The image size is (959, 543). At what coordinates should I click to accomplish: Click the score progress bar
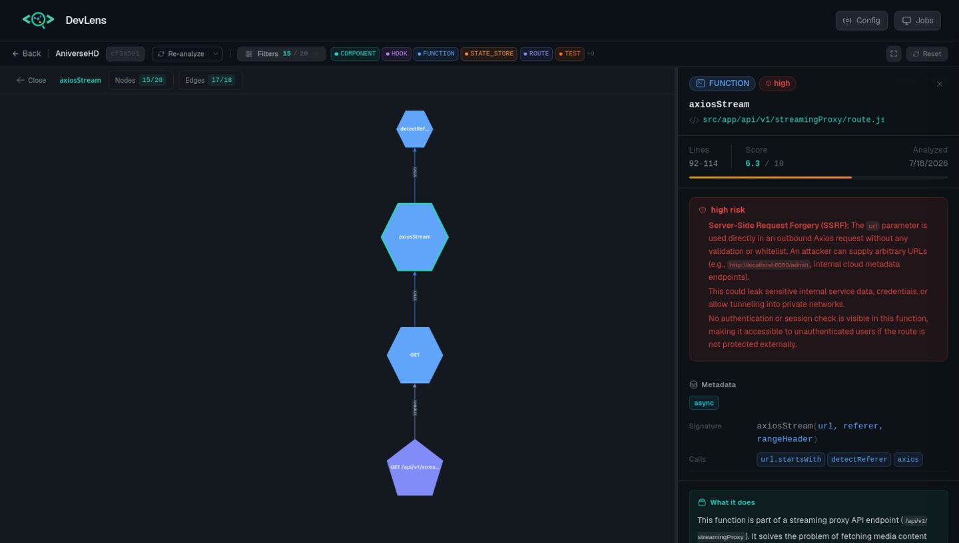818,177
